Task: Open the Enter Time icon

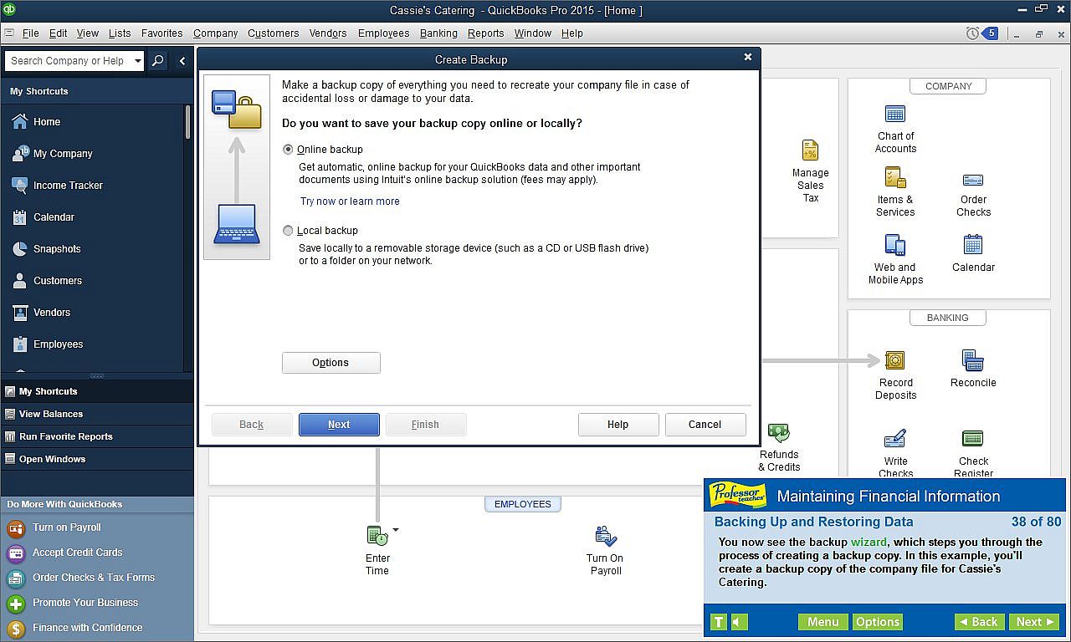Action: (377, 536)
